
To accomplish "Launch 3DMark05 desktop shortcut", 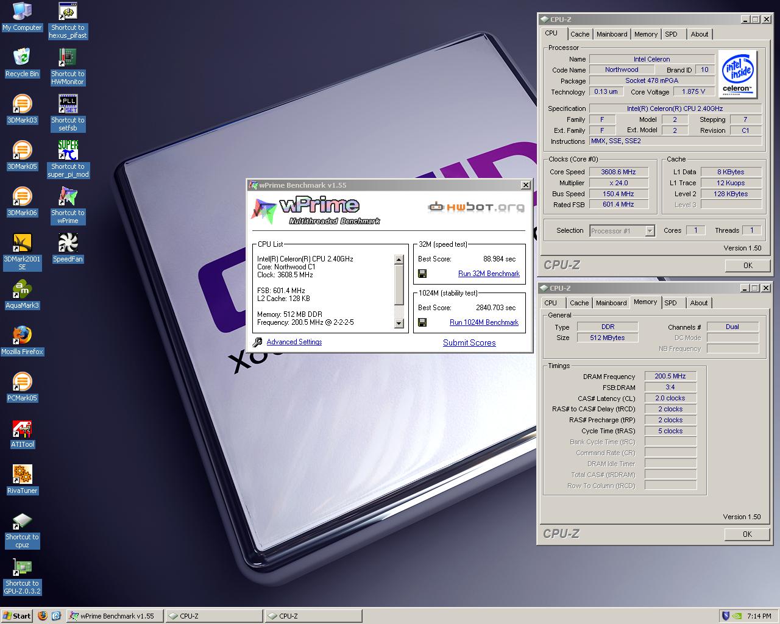I will tap(22, 156).
